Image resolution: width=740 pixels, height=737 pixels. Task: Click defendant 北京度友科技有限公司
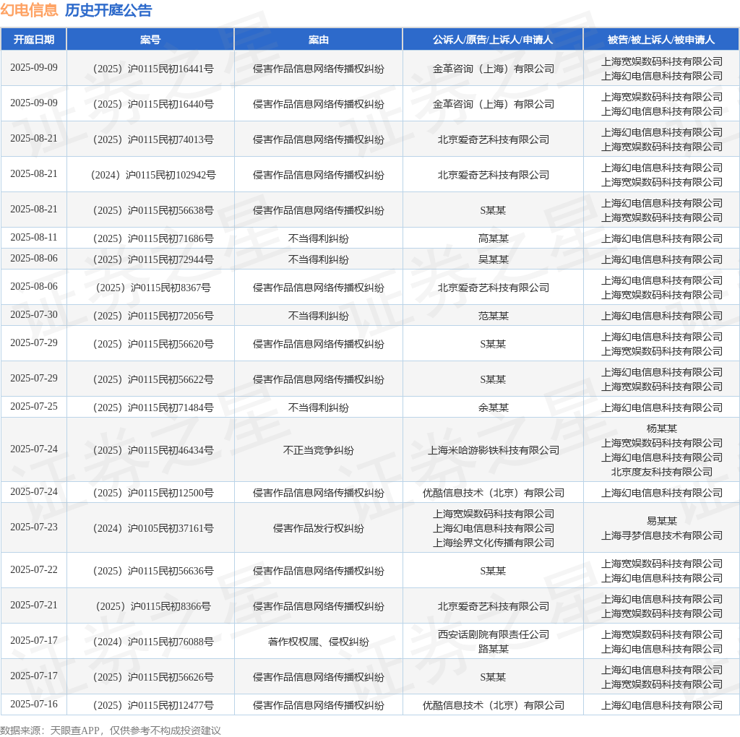(x=662, y=472)
